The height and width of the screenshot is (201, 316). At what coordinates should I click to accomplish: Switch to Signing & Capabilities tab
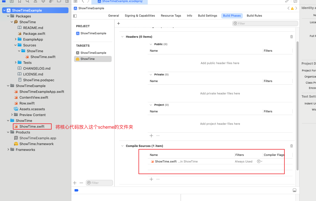pos(140,16)
